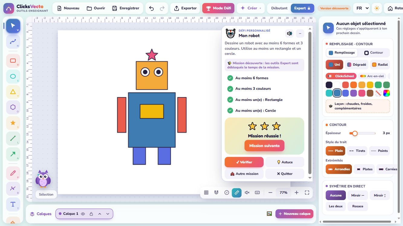Switch to the Remplissage tab
Viewport: 403px width, 226px height.
point(342,53)
